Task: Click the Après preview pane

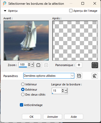Action: (75, 40)
